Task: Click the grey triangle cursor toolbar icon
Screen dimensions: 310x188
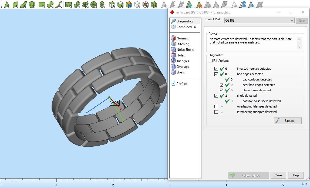Action: [x=164, y=4]
